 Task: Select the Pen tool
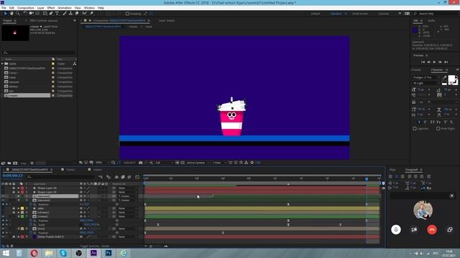tap(51, 14)
